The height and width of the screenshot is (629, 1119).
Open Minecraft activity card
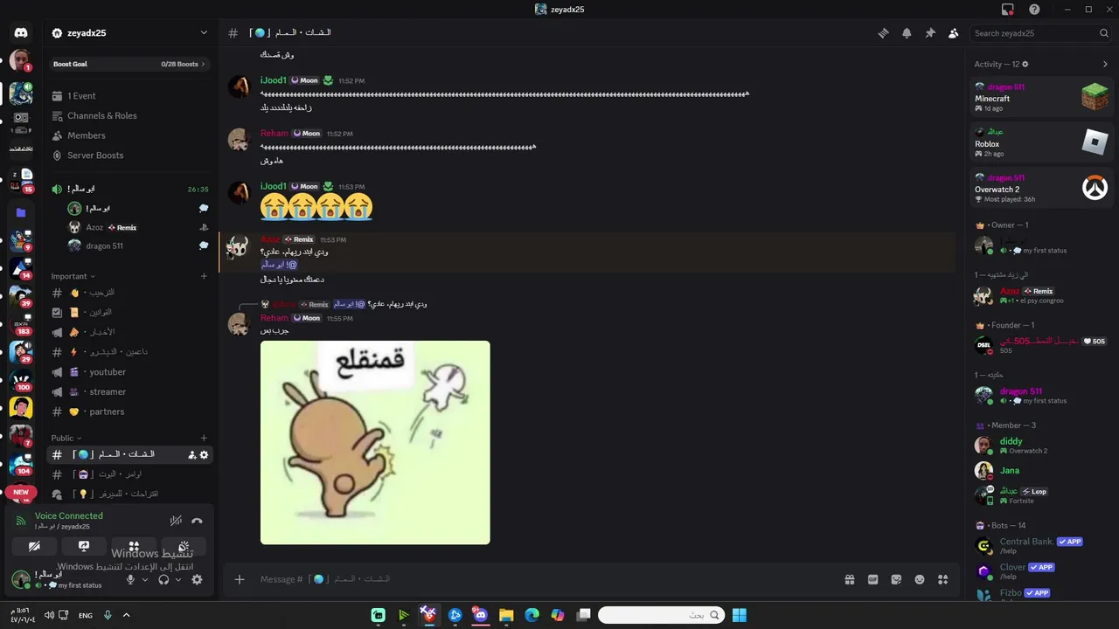coord(1042,97)
